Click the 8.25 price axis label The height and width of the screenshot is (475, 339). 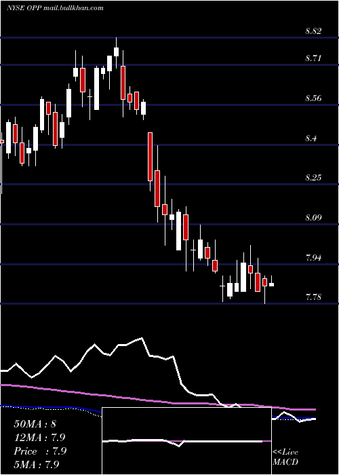[313, 178]
